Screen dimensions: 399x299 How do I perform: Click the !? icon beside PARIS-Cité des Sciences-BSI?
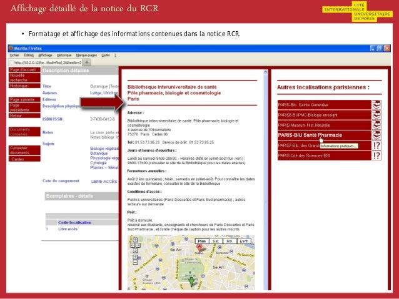376,155
